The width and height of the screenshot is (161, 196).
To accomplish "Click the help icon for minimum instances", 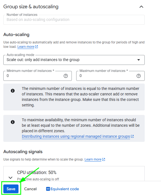I will pyautogui.click(x=66, y=76).
